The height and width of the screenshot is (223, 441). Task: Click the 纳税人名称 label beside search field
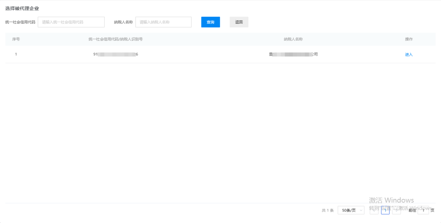(x=123, y=22)
